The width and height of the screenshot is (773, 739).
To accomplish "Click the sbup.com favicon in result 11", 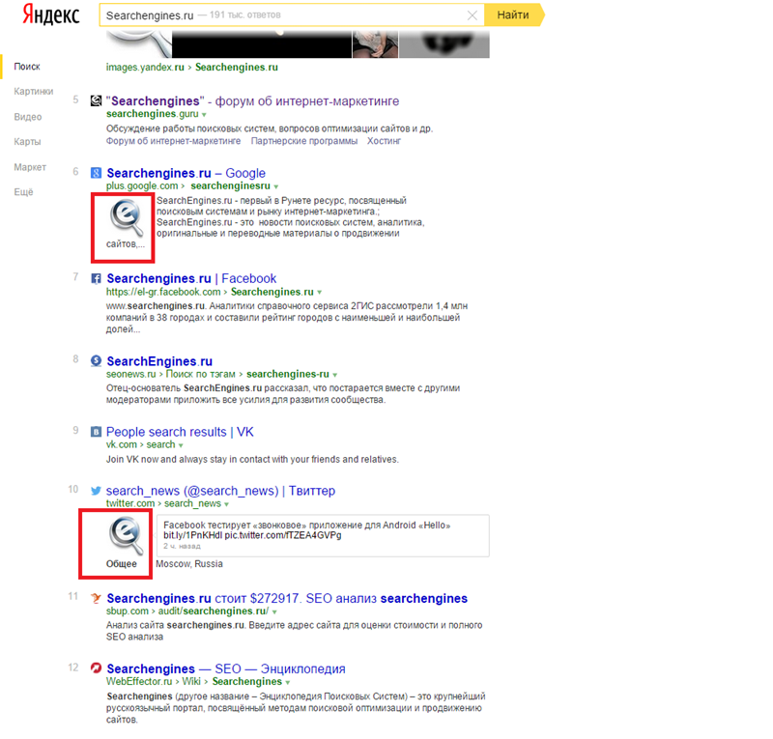I will [96, 598].
